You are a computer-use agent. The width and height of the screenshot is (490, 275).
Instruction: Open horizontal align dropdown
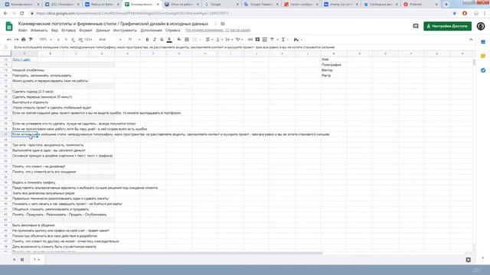[x=208, y=40]
